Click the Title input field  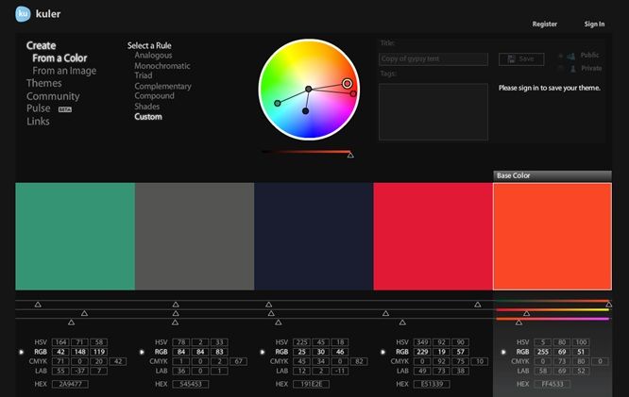[433, 58]
